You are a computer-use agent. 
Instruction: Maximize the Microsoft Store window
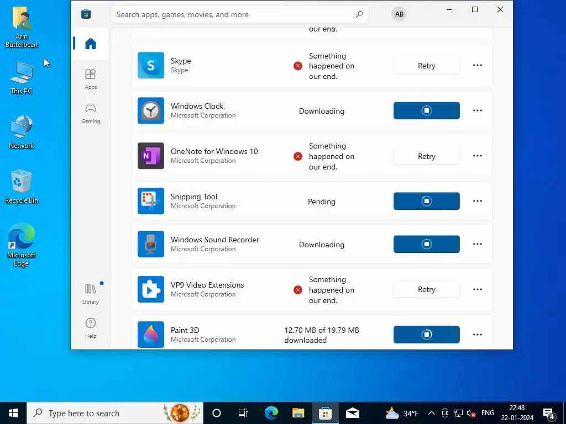pos(475,9)
